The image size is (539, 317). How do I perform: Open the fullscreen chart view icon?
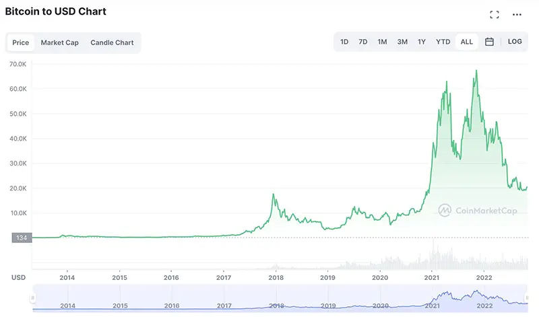click(495, 14)
